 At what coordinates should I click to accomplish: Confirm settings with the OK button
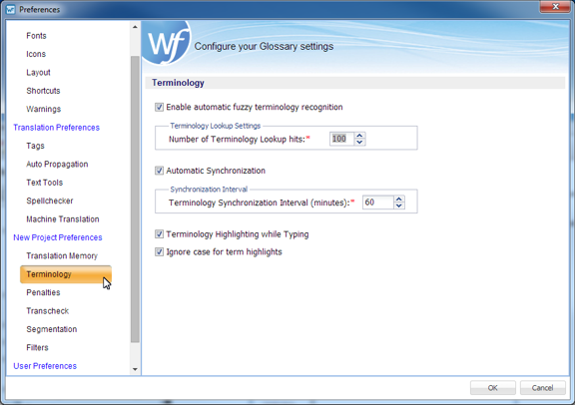493,388
